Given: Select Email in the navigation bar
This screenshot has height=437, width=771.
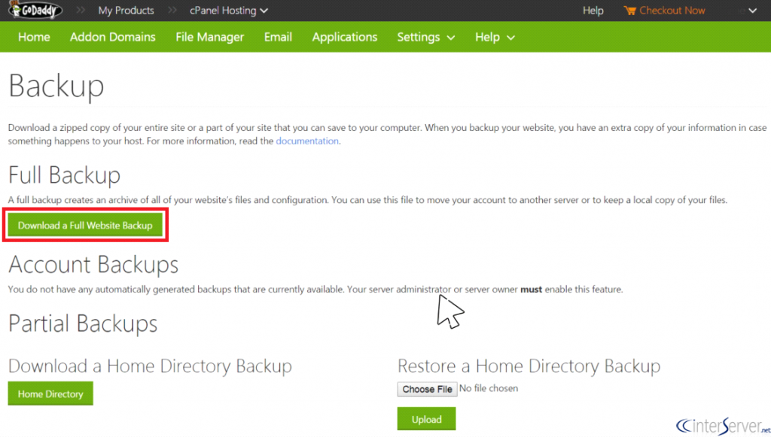Looking at the screenshot, I should pos(278,37).
